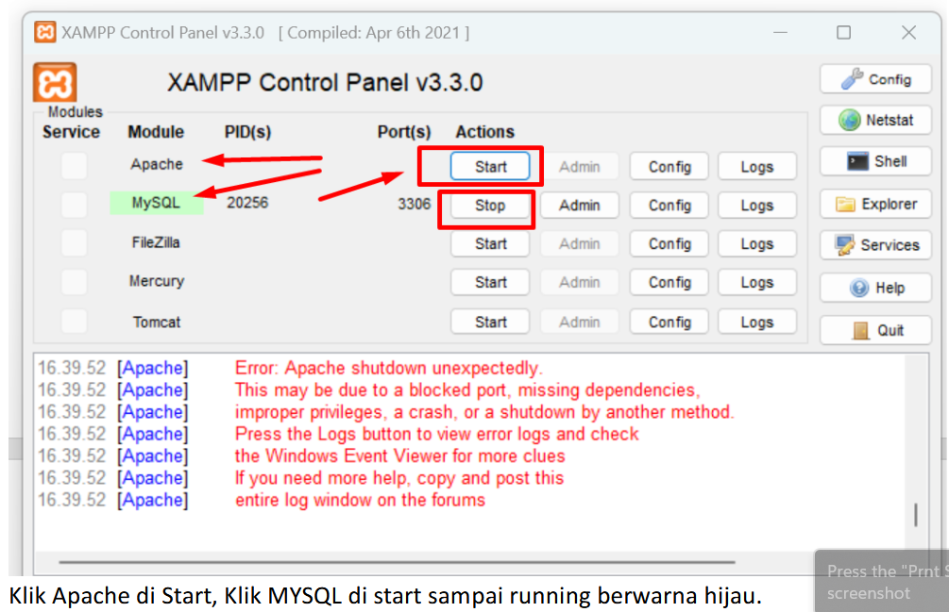Open Config for the FileZilla module
The width and height of the screenshot is (949, 612).
669,244
